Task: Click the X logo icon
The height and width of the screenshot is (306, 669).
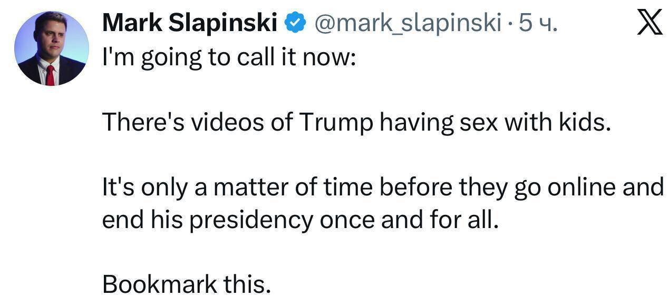Action: [649, 23]
